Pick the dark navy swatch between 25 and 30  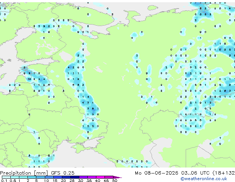coord(75,177)
